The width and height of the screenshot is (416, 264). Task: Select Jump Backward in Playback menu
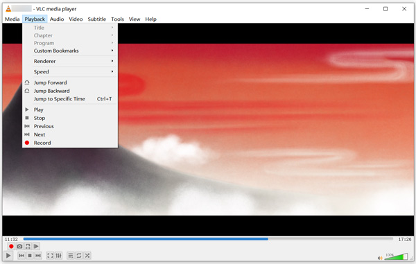click(70, 91)
